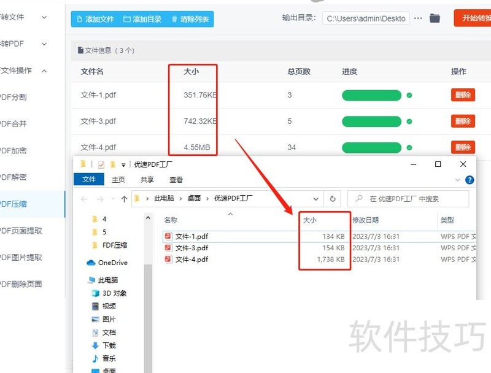The width and height of the screenshot is (491, 373).
Task: Open quick access toolbar customize dropdown
Action: pyautogui.click(x=123, y=164)
